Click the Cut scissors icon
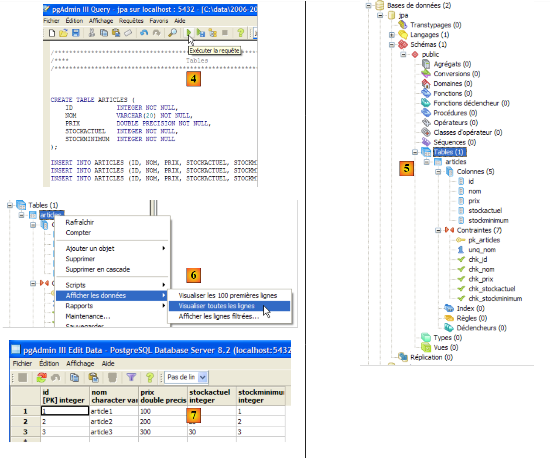This screenshot has width=550, height=458. coord(92,33)
